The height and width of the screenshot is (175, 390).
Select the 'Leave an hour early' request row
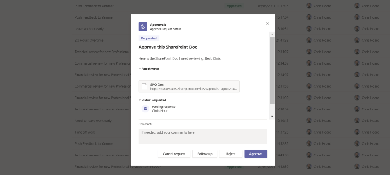pos(89,29)
